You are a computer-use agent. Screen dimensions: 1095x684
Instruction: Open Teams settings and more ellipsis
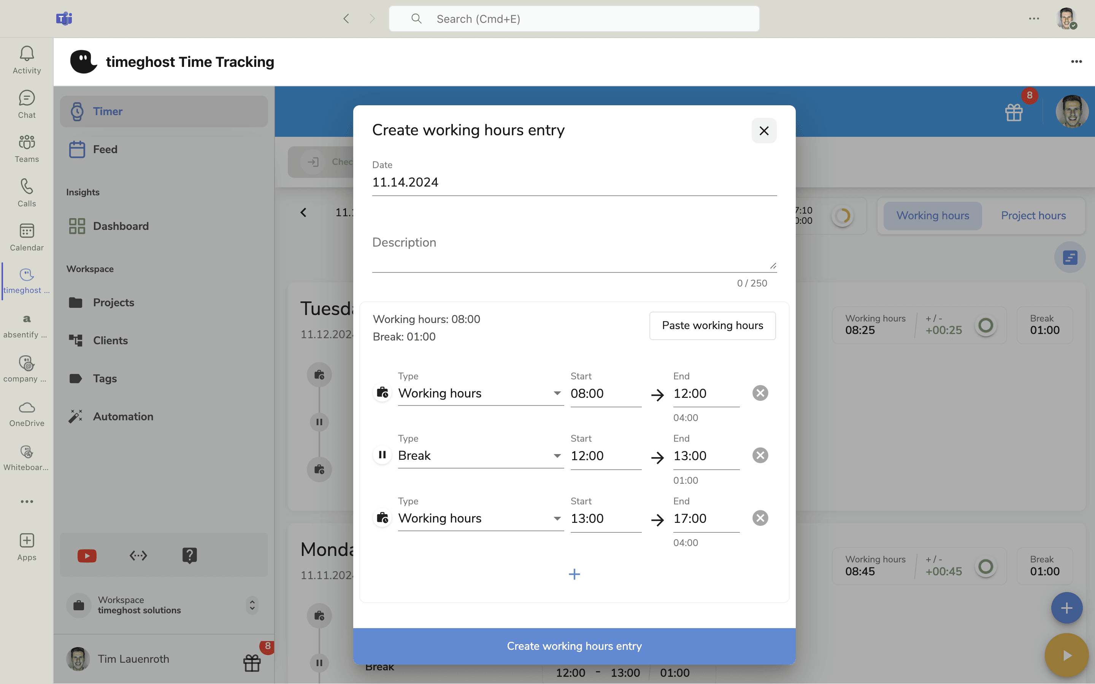[x=1033, y=19]
